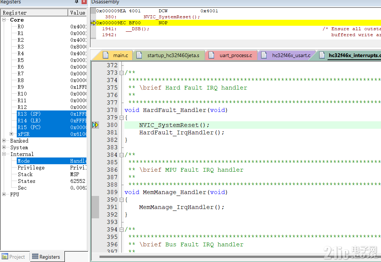Image resolution: width=381 pixels, height=262 pixels.
Task: Click the hc32f46x_interrupts.c file icon
Action: click(322, 55)
